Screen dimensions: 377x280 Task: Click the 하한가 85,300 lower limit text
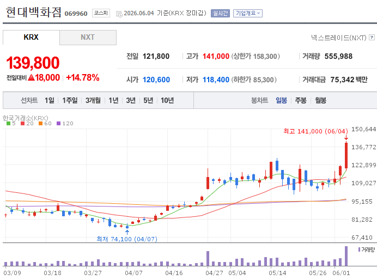254,80
